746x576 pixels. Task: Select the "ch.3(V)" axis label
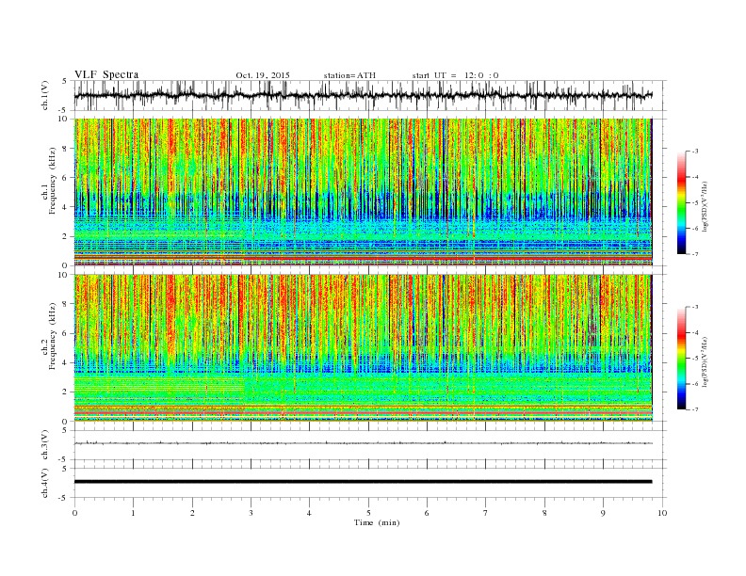coord(45,445)
